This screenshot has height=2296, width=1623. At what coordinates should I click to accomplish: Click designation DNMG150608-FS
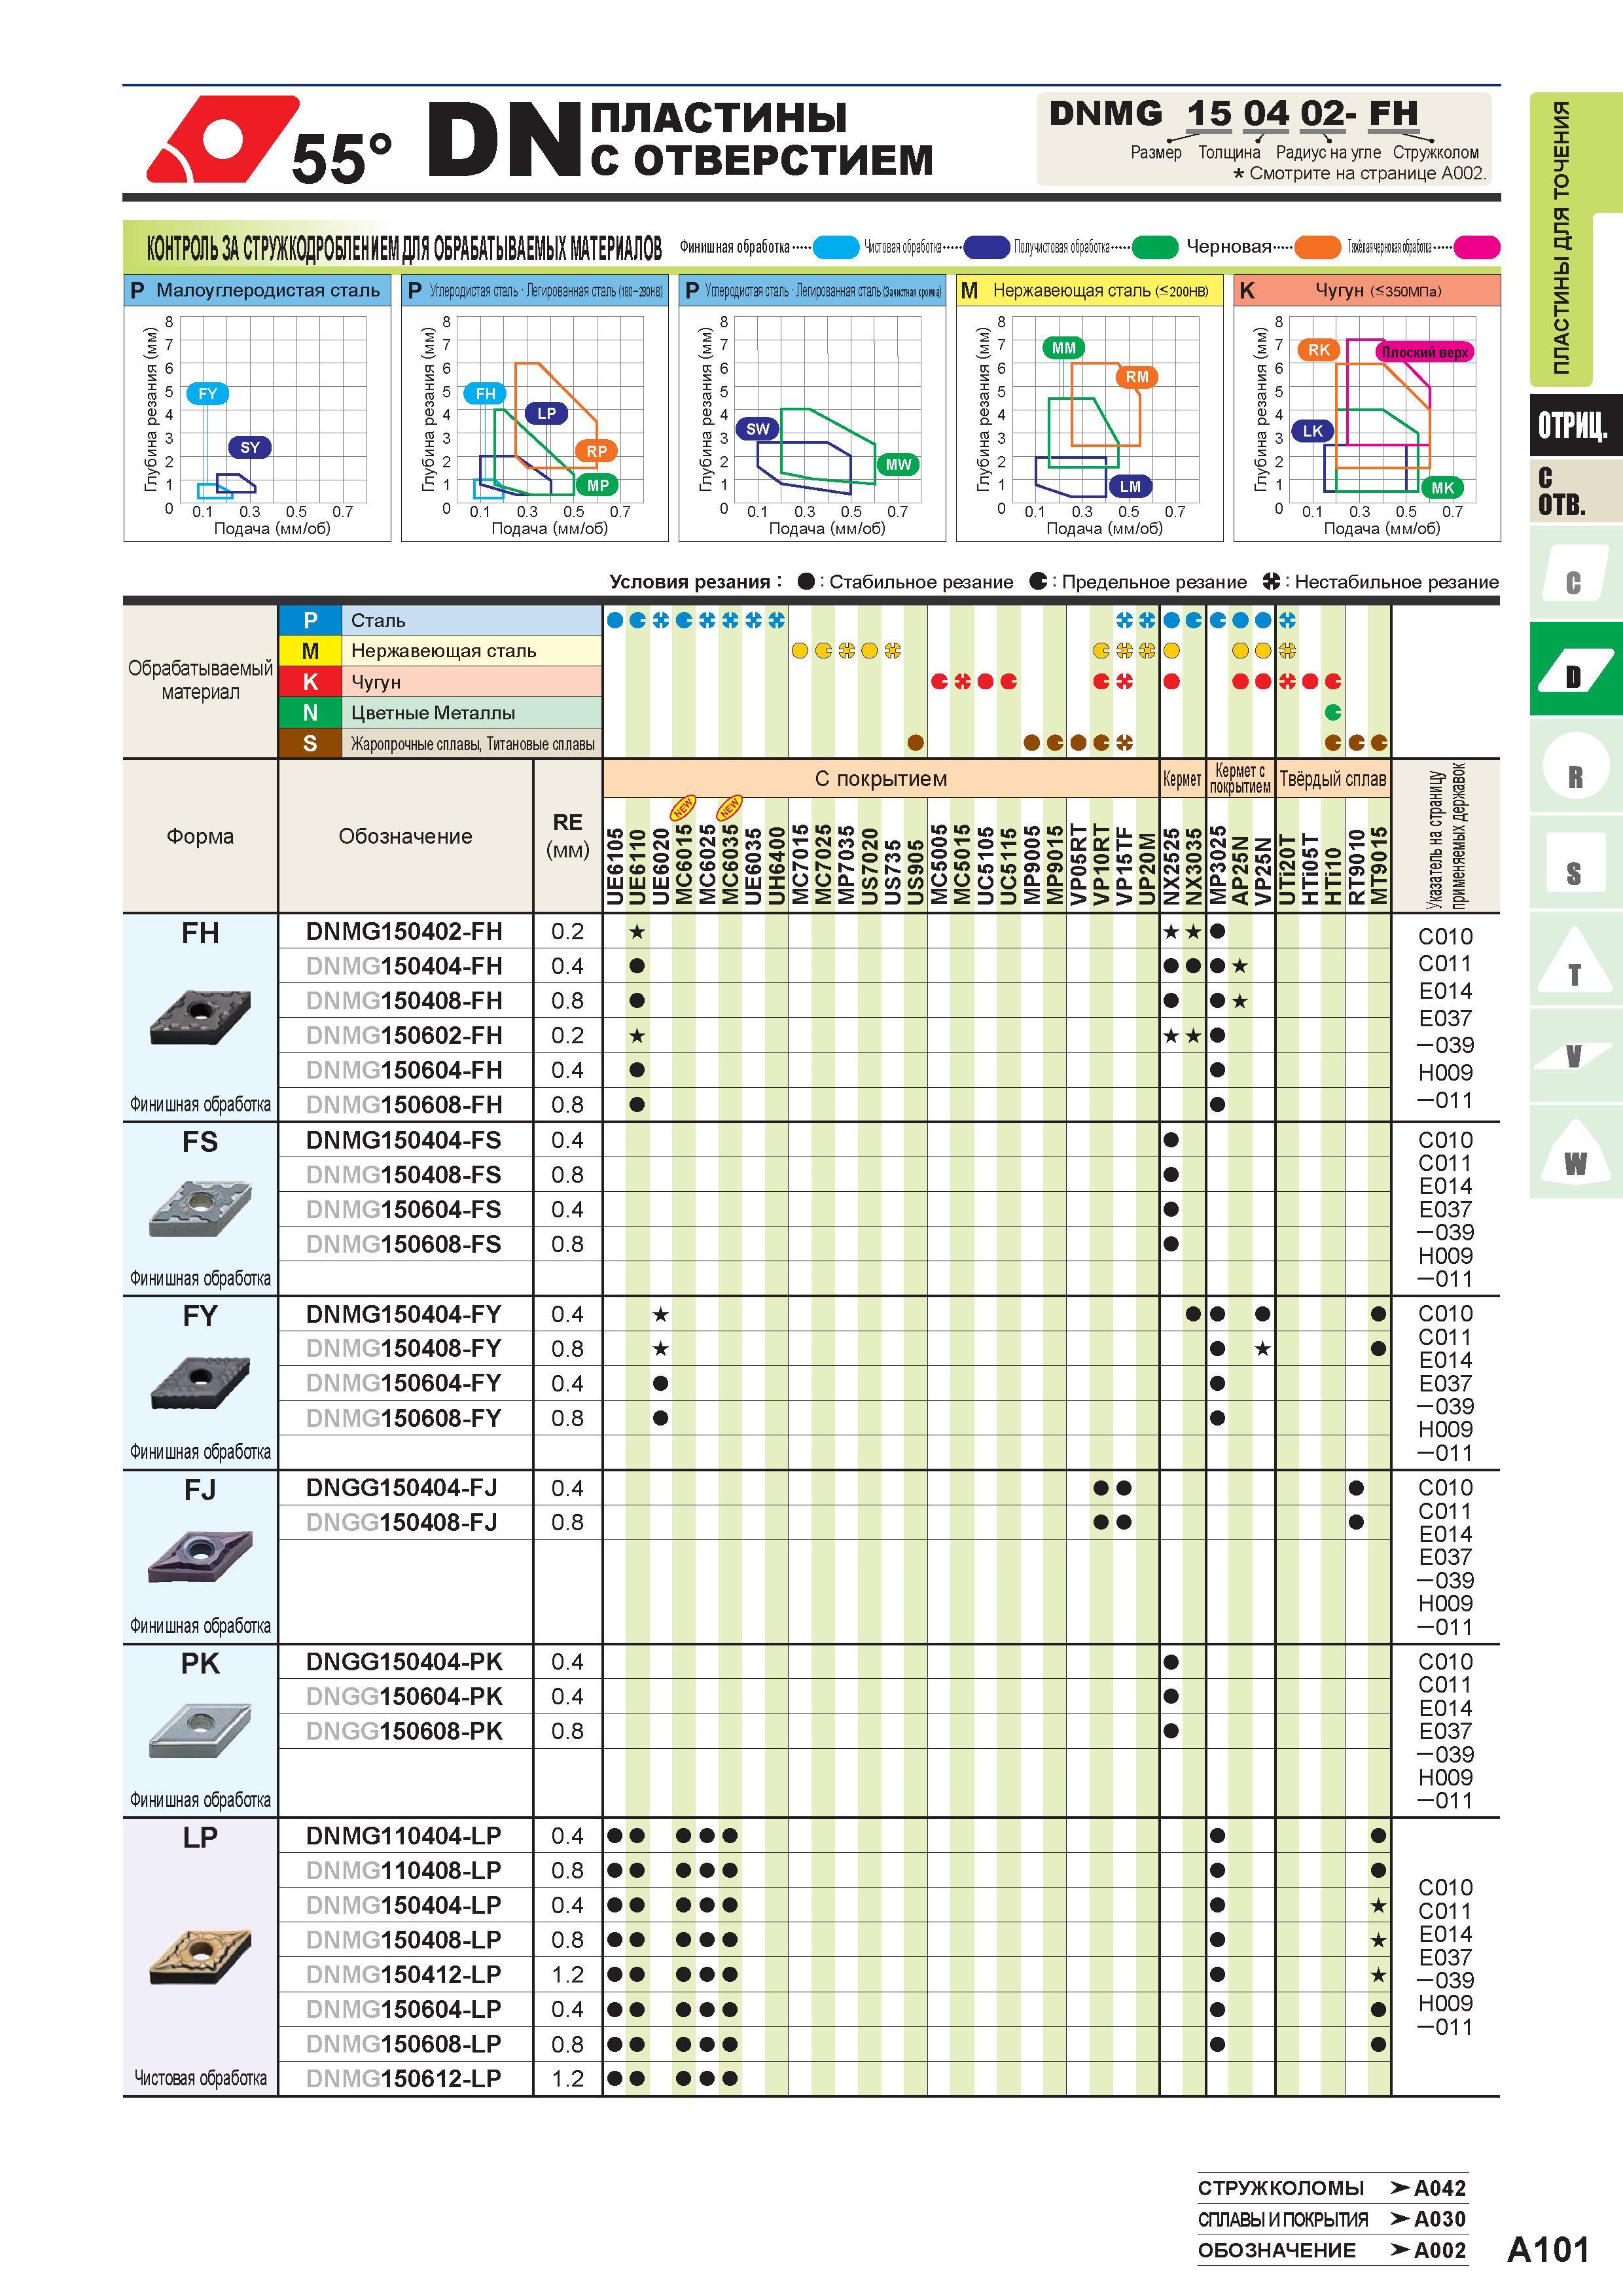pyautogui.click(x=404, y=1244)
